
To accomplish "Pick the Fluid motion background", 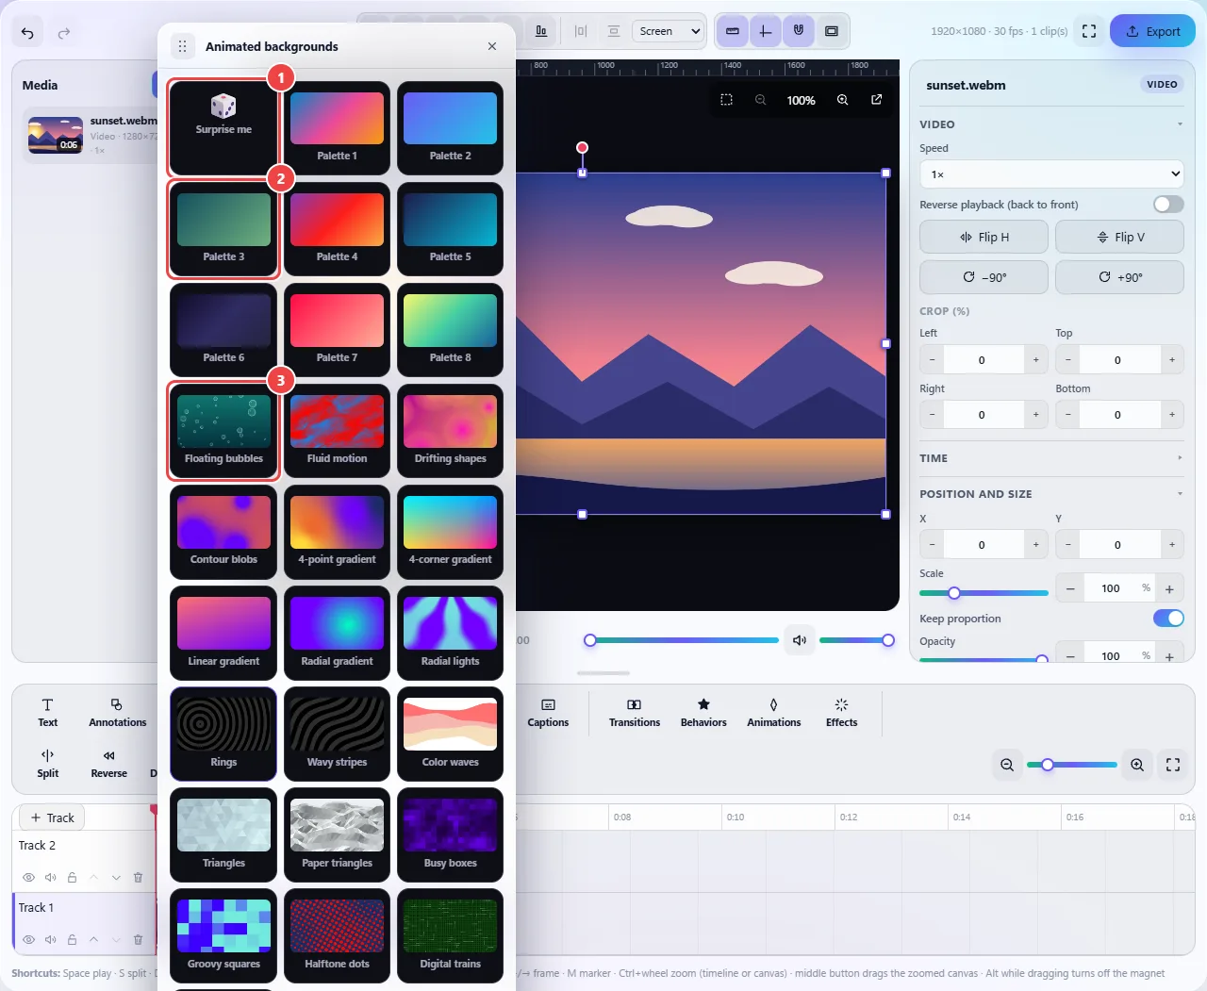I will tap(337, 431).
